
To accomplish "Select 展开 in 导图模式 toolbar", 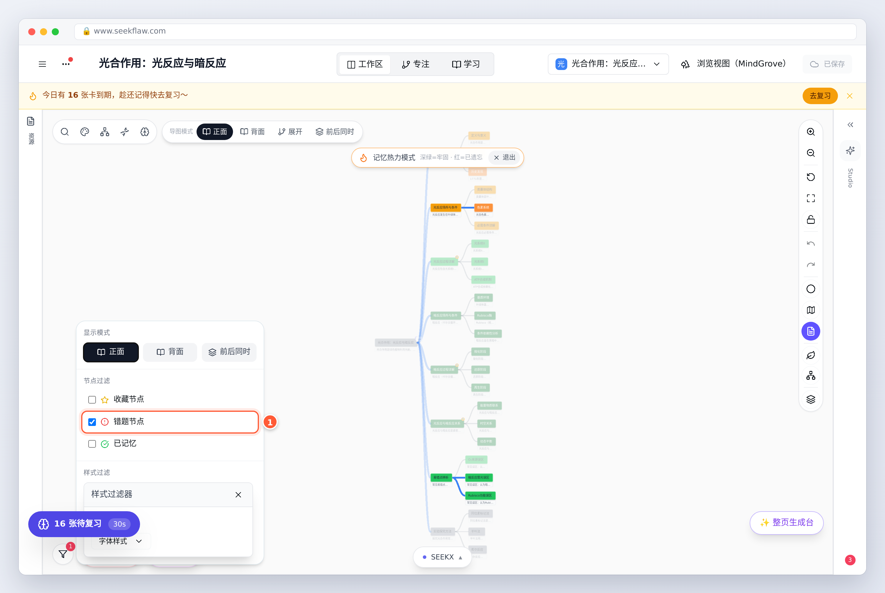I will click(x=290, y=131).
